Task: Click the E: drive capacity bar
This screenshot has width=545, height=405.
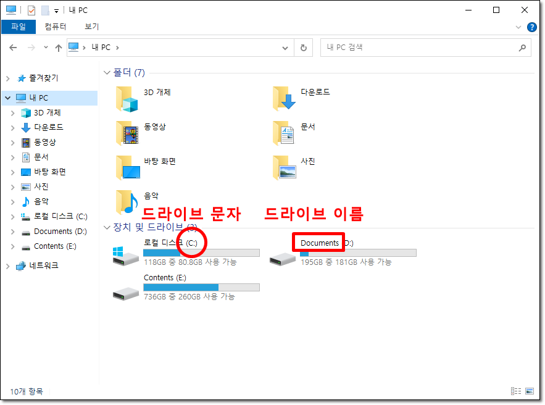Action: 201,288
